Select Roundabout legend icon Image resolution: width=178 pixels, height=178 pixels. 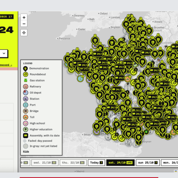pos(26,74)
